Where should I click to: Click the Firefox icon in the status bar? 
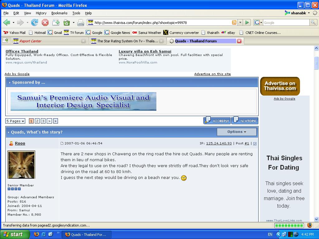point(310,225)
